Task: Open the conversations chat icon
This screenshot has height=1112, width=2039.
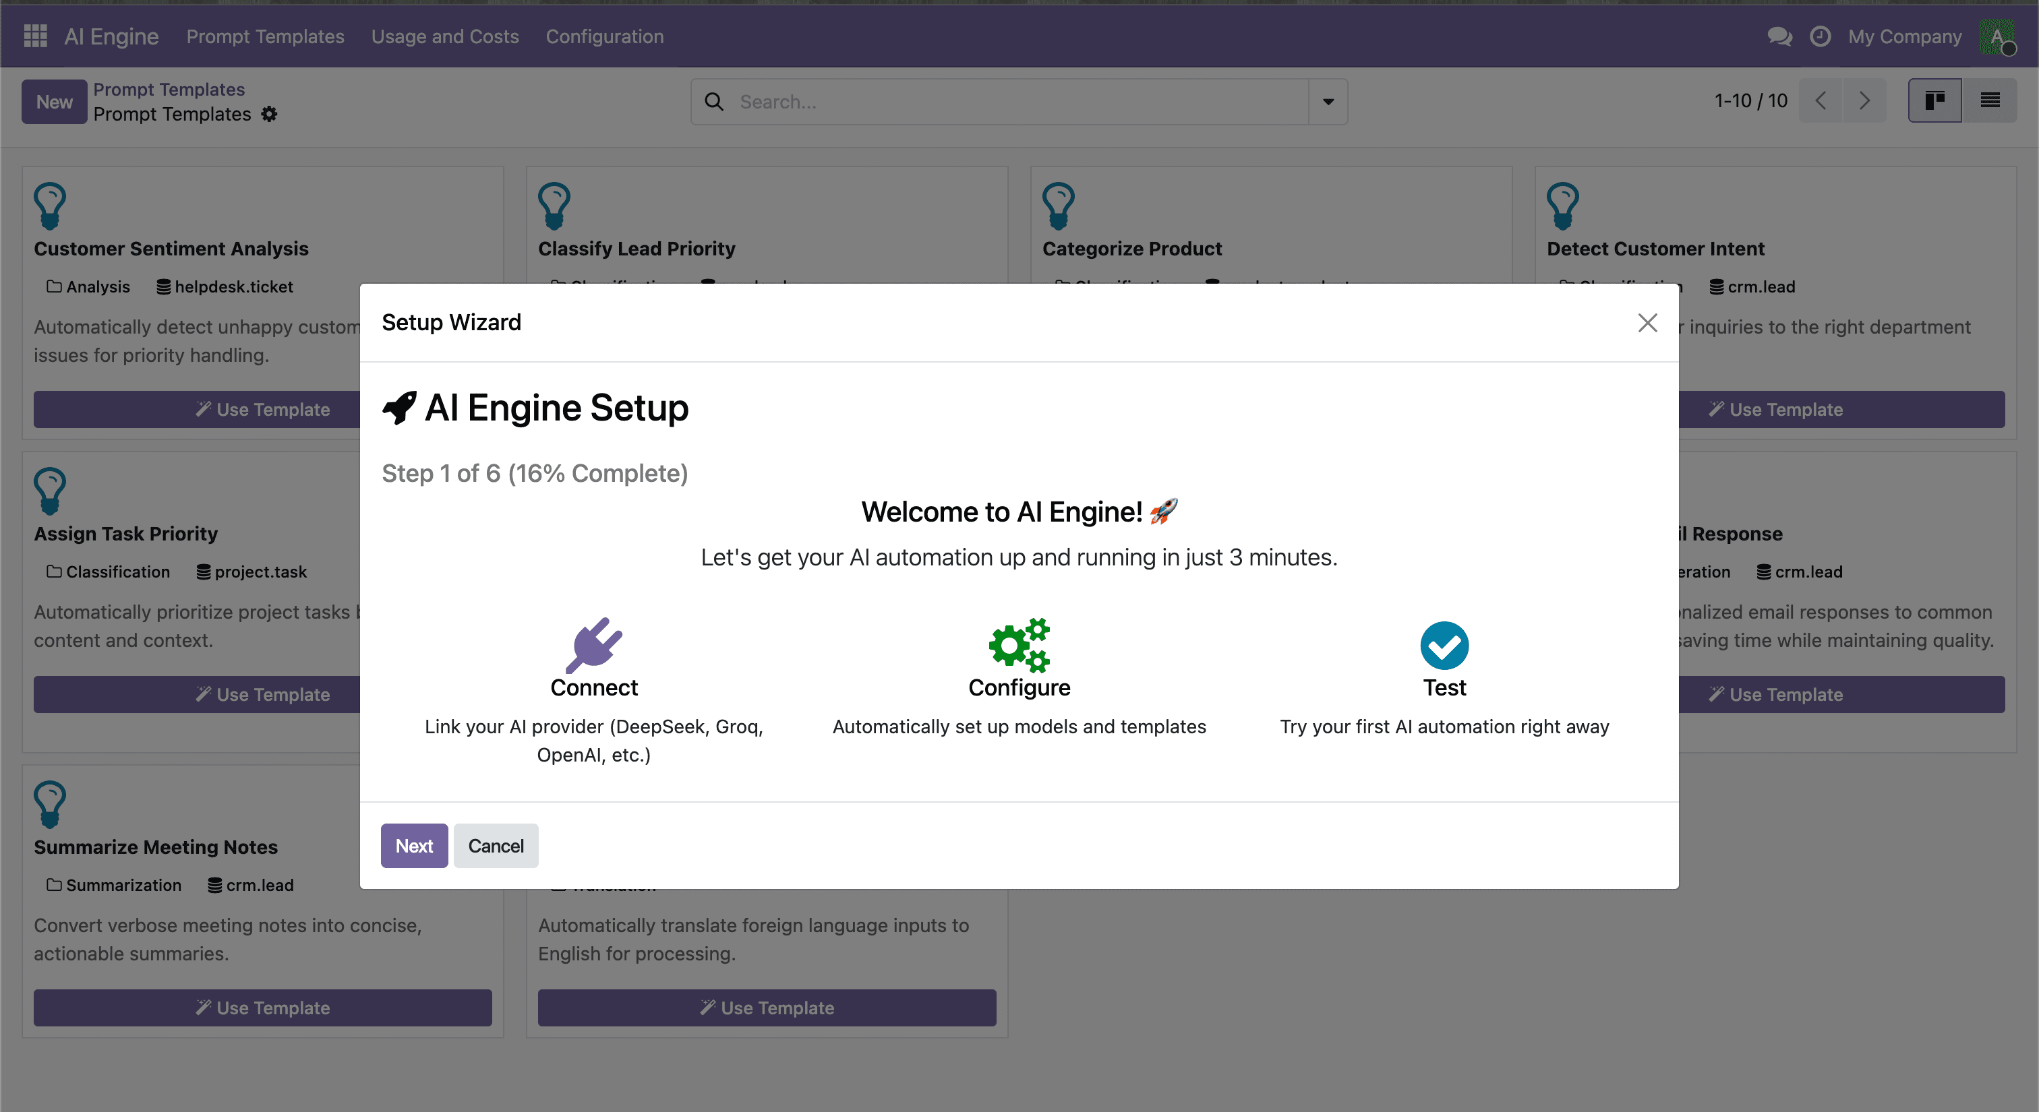Action: click(1779, 36)
